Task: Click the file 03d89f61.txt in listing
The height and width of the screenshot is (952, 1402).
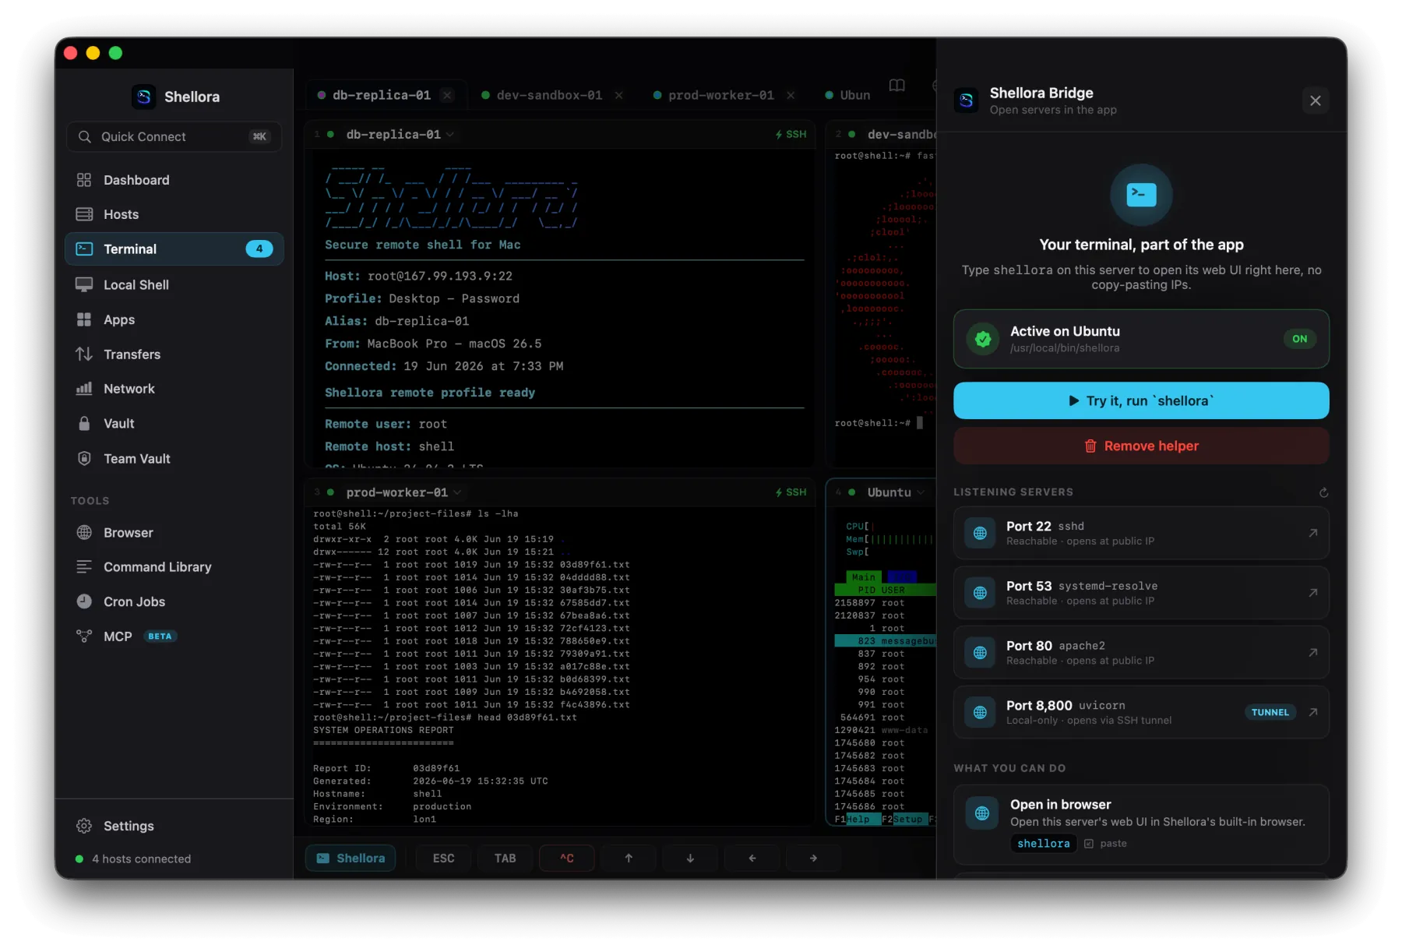Action: 595,565
